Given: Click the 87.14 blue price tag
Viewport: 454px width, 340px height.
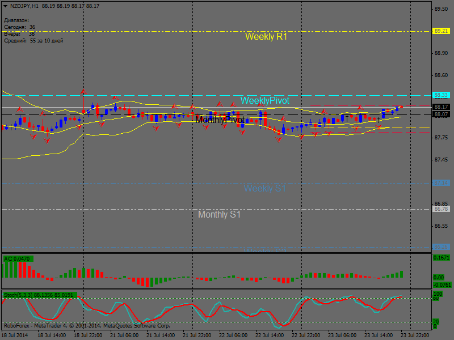Looking at the screenshot, I should click(x=441, y=183).
